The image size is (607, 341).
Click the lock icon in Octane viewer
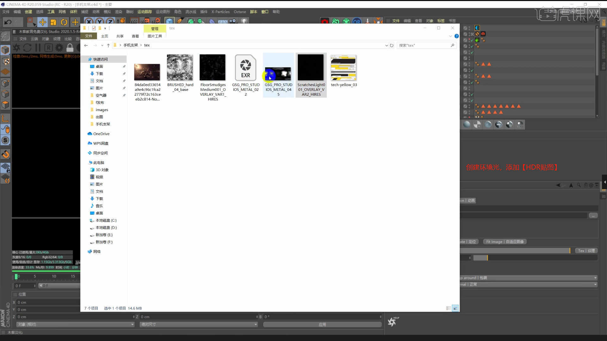point(70,48)
